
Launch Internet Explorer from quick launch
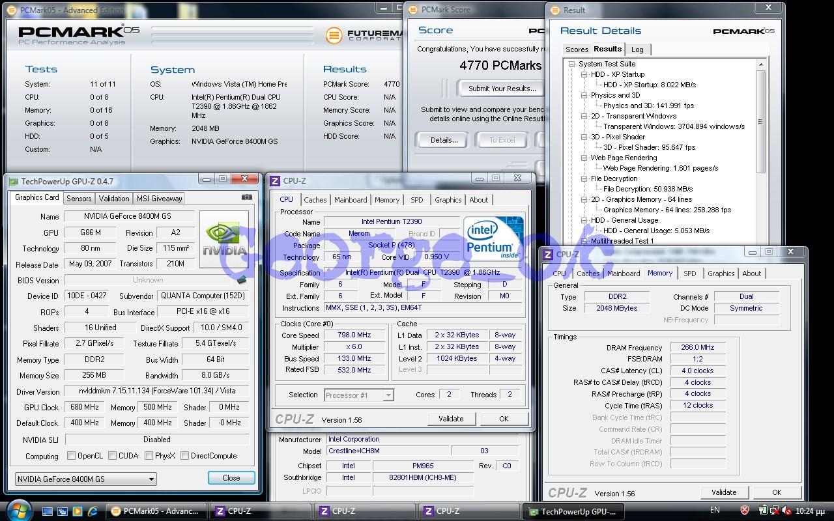tap(93, 511)
